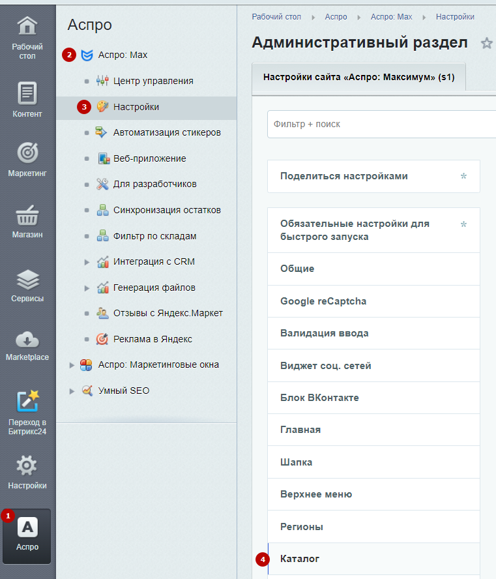This screenshot has height=579, width=496.
Task: Open the Google reCaptcha settings section
Action: click(373, 301)
